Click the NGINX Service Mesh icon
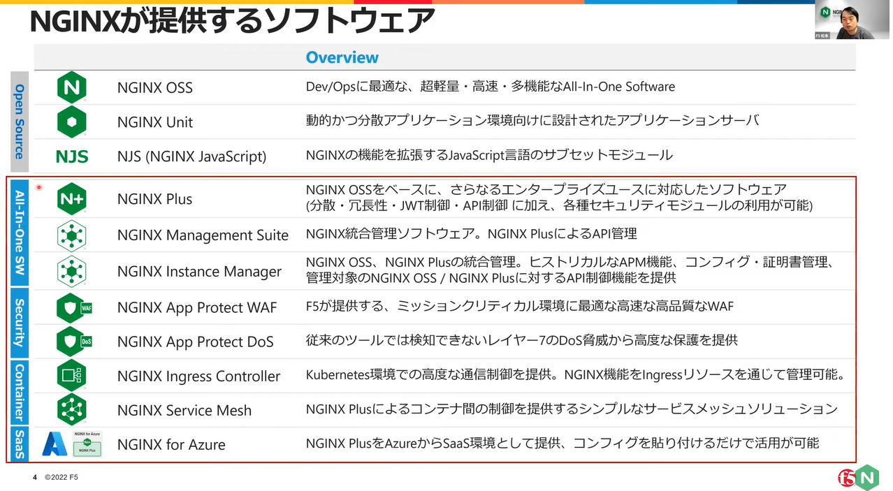 coord(71,410)
